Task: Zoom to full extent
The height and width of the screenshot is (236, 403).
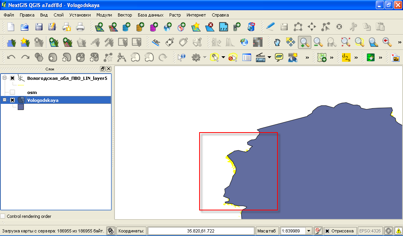Action: point(346,42)
